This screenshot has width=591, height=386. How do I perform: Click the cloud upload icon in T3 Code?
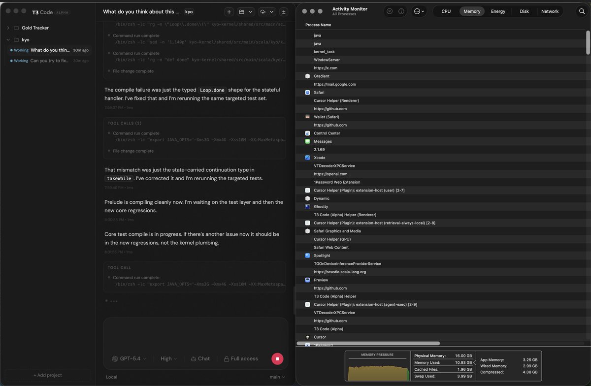coord(263,11)
